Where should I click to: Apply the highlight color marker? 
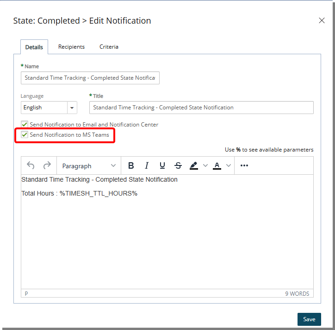(194, 165)
